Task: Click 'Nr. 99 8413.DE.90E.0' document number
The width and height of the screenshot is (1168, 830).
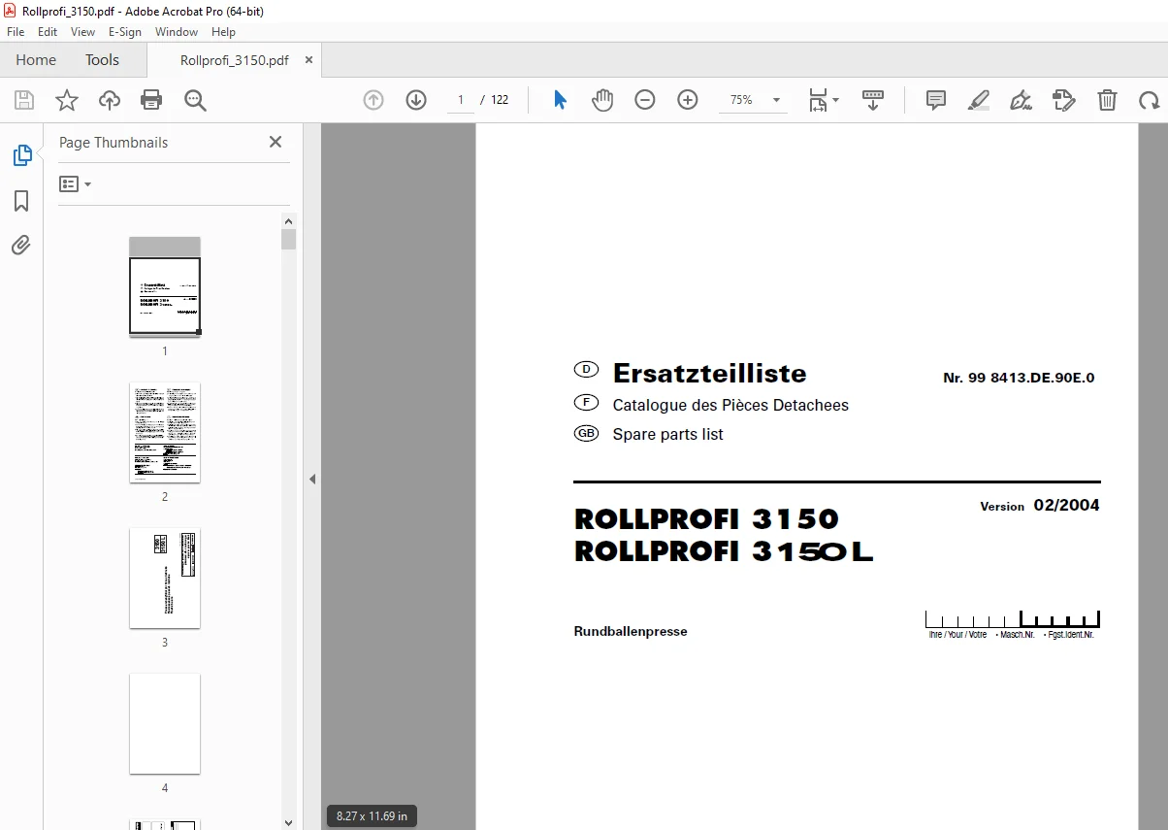Action: point(1019,378)
